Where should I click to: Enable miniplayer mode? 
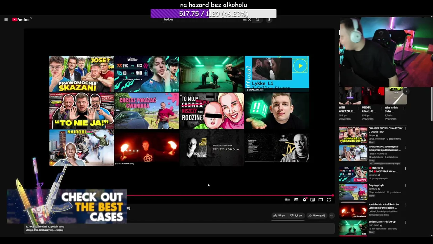313,200
